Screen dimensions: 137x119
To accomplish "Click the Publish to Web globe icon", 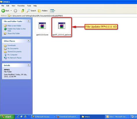I will (5, 29).
